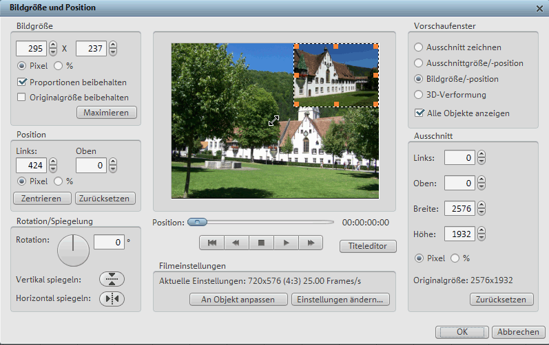
Task: Confirm with OK button
Action: pos(462,332)
